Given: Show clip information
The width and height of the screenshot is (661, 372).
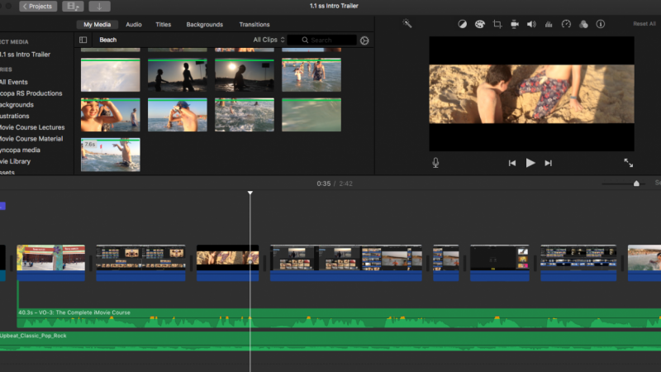Looking at the screenshot, I should [601, 24].
